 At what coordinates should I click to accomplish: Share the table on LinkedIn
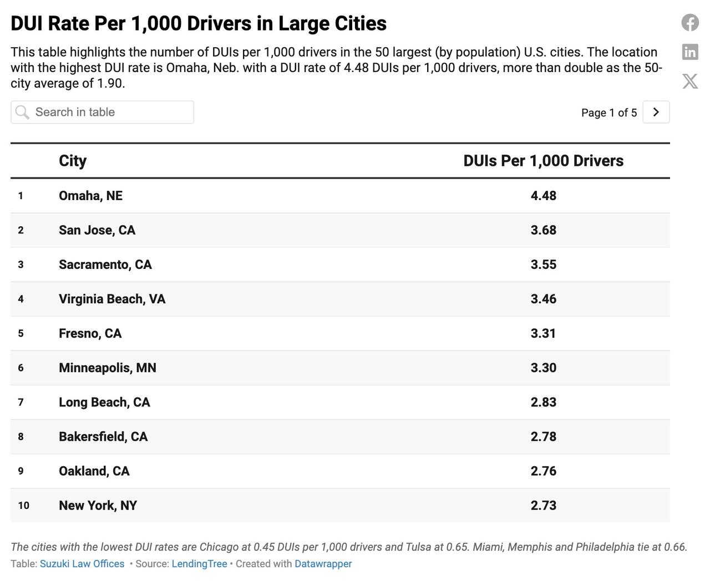click(690, 52)
